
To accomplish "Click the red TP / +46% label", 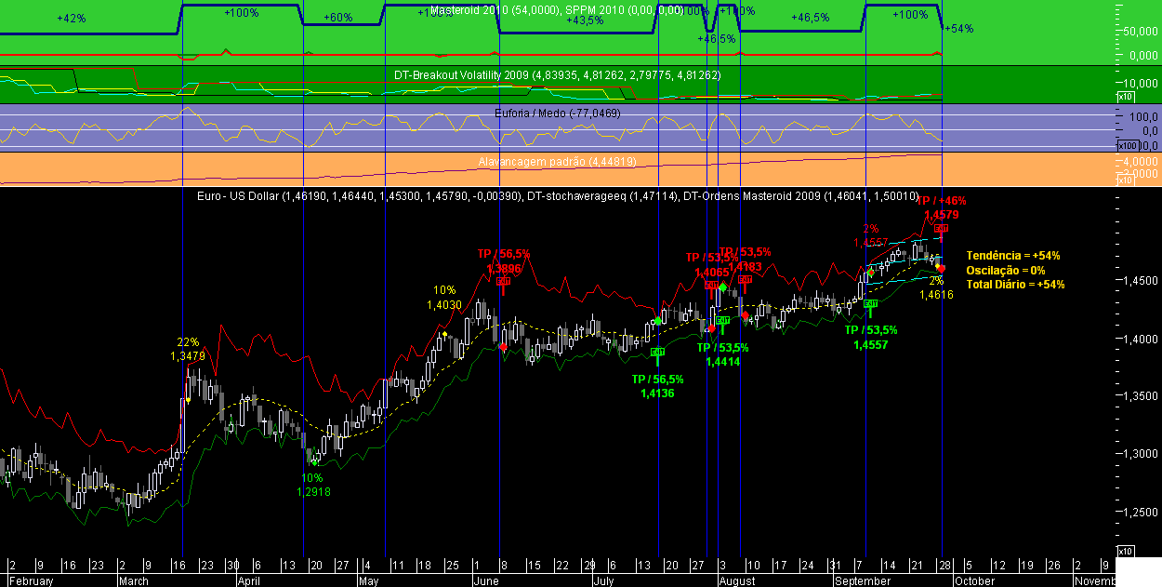I will [x=942, y=200].
